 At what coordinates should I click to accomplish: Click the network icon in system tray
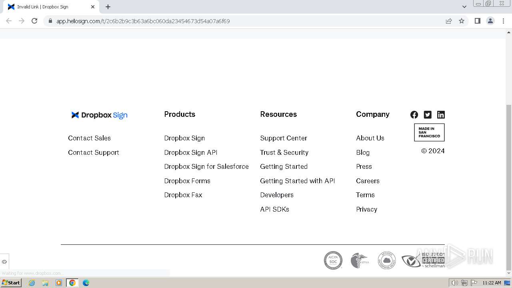click(464, 283)
